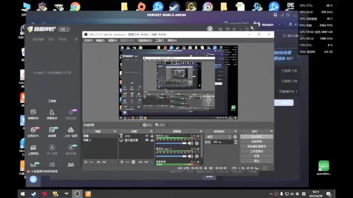Click the audio mixer vertical scrollbar
Screen dimensions: 353x198
[201, 146]
